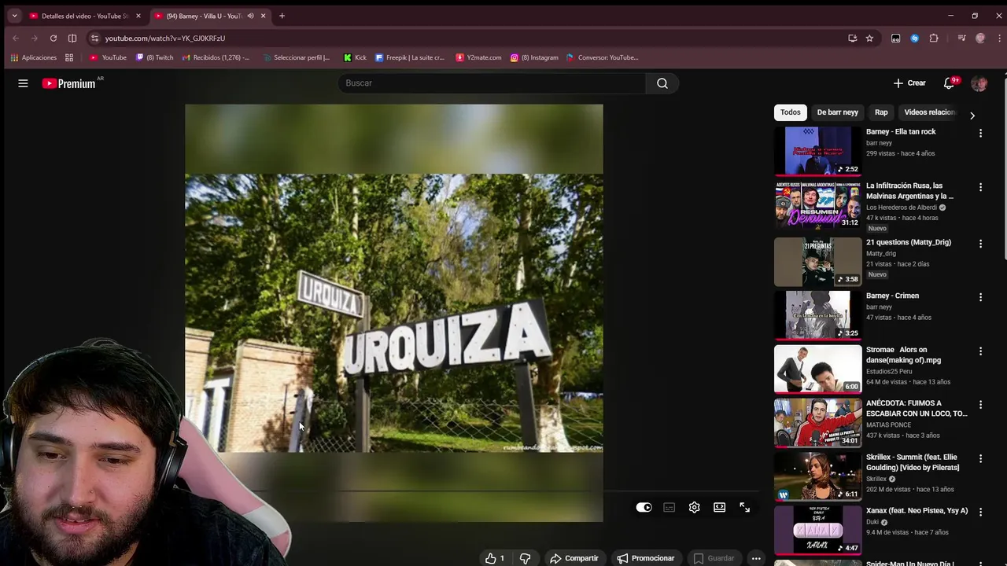Click the Los Herederos de Alberdi channel name

[x=902, y=208]
